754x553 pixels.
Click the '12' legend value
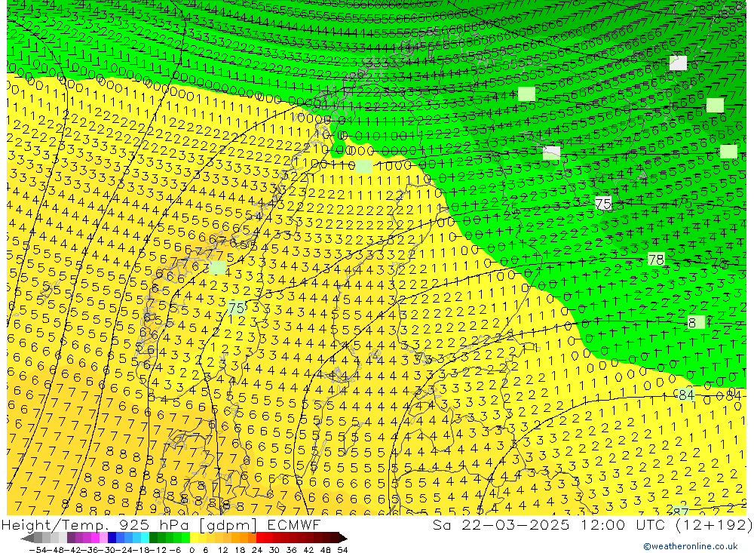click(x=222, y=550)
